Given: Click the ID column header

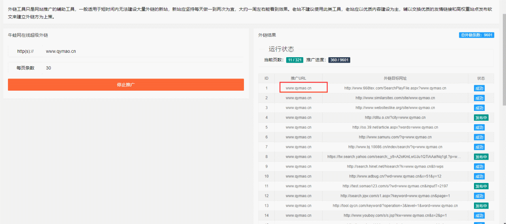Looking at the screenshot, I should (266, 78).
